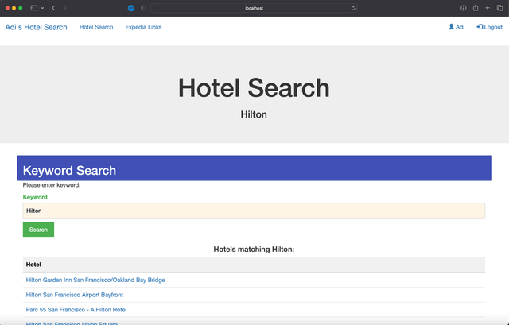Click the large Hotel Search page title
509x325 pixels.
click(254, 88)
